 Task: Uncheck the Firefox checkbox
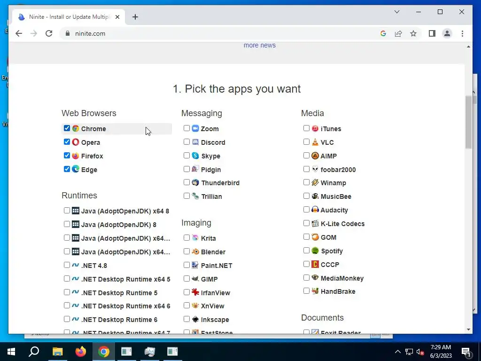(x=67, y=155)
